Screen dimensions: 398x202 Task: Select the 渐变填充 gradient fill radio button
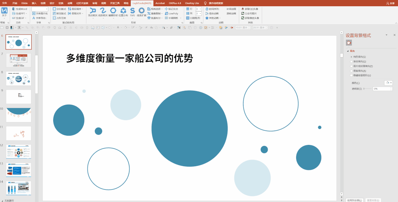click(351, 61)
